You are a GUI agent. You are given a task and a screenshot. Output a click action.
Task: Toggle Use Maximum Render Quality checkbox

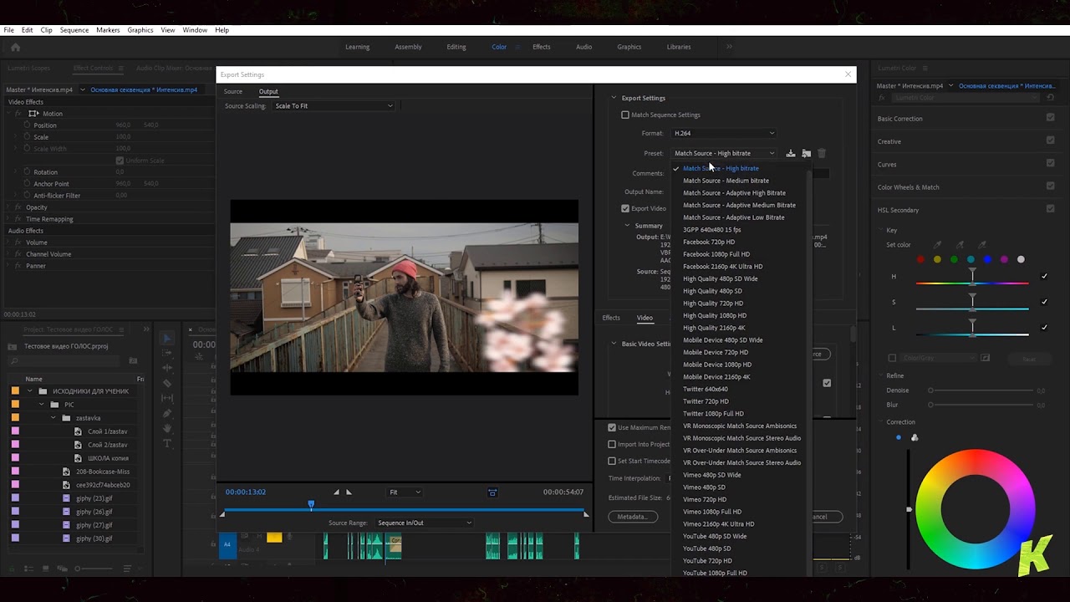click(x=612, y=427)
